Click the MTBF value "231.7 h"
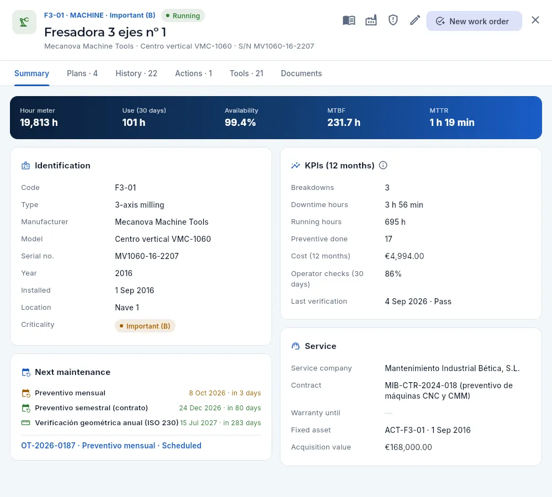 click(343, 123)
